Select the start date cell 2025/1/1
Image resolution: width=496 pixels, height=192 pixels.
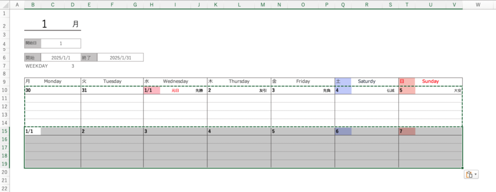[61, 58]
